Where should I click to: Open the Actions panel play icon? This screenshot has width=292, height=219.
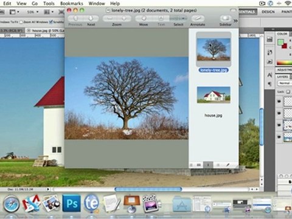coord(269,61)
